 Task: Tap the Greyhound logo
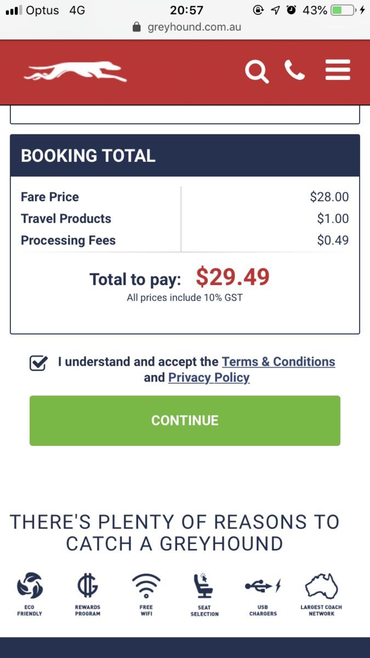(75, 72)
